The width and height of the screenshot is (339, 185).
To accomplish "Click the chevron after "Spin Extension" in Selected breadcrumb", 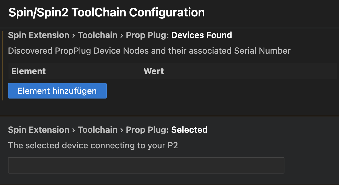I will pyautogui.click(x=74, y=130).
